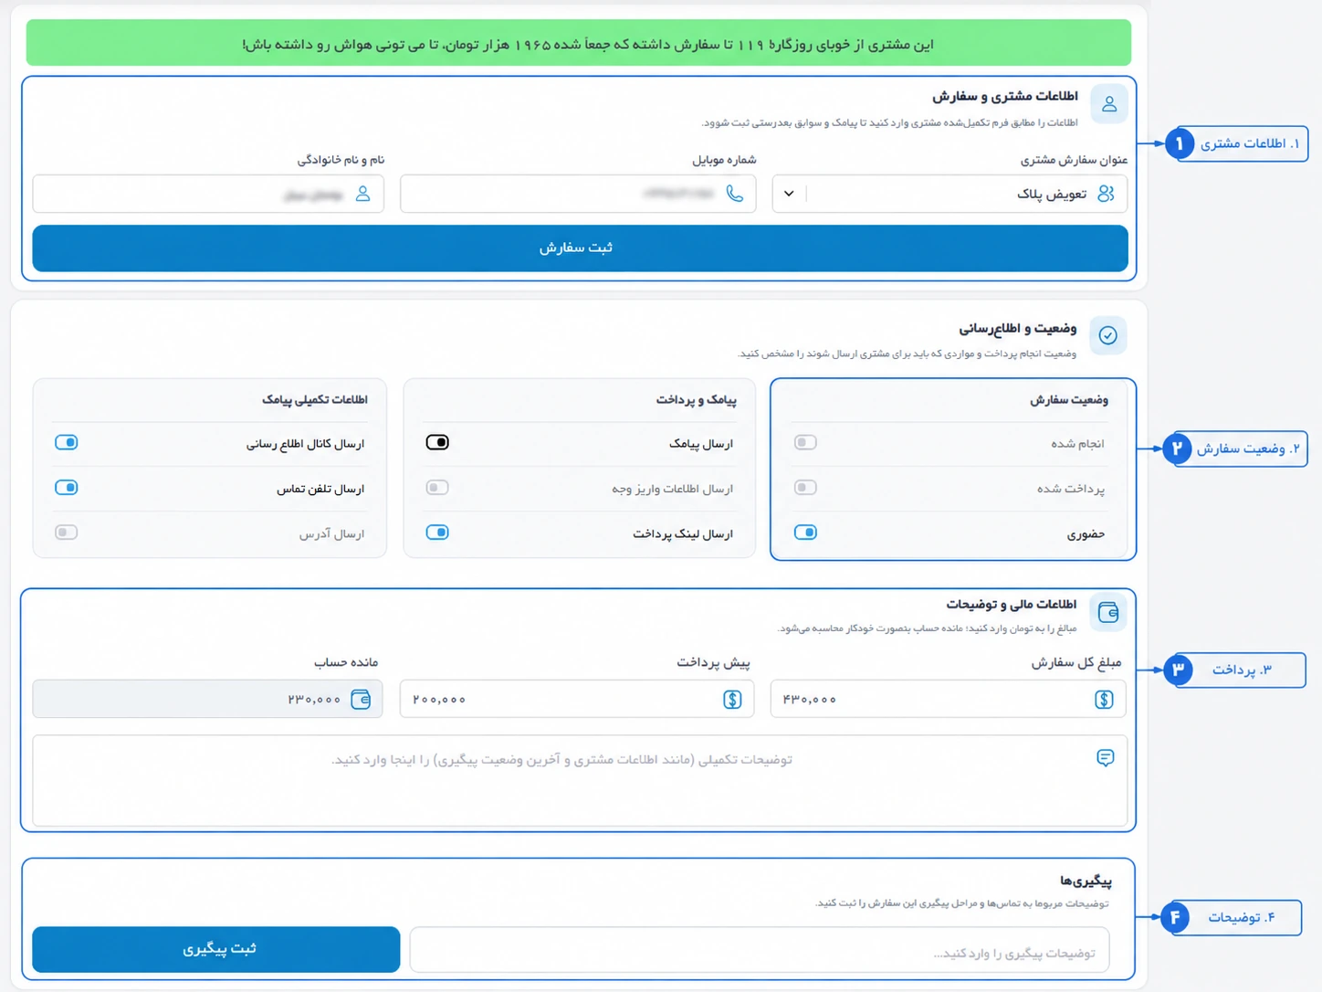Turn off ارسال کانال اطلاع رسانی toggle

point(67,442)
